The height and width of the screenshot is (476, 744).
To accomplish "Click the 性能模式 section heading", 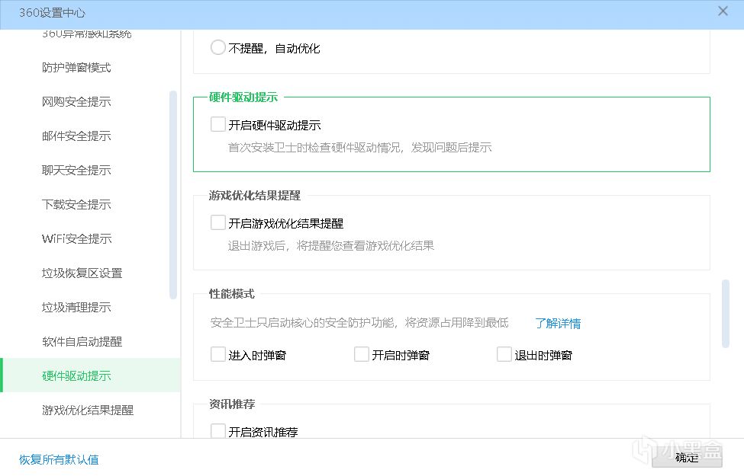I will point(232,294).
